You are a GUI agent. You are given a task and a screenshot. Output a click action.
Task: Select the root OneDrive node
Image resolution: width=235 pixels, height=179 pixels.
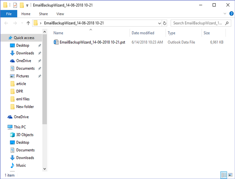tap(21, 117)
